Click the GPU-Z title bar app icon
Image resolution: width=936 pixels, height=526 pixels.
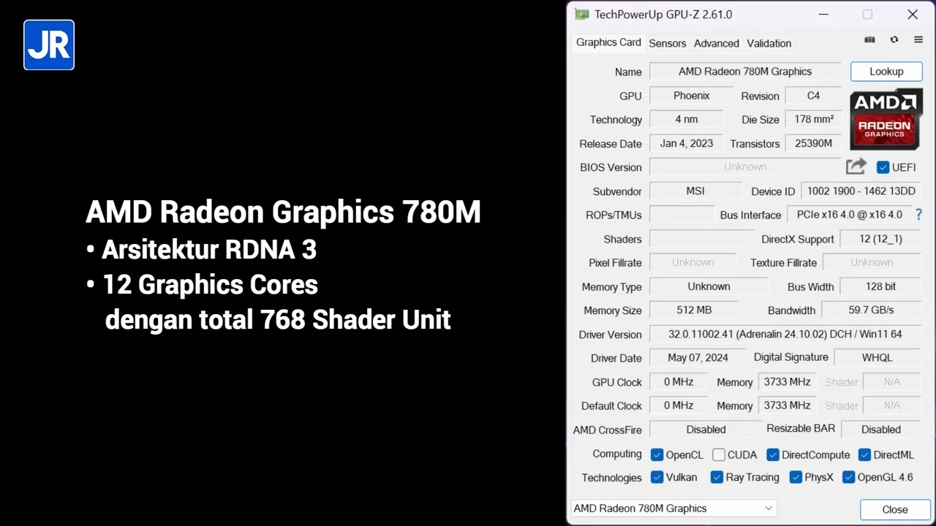(581, 14)
